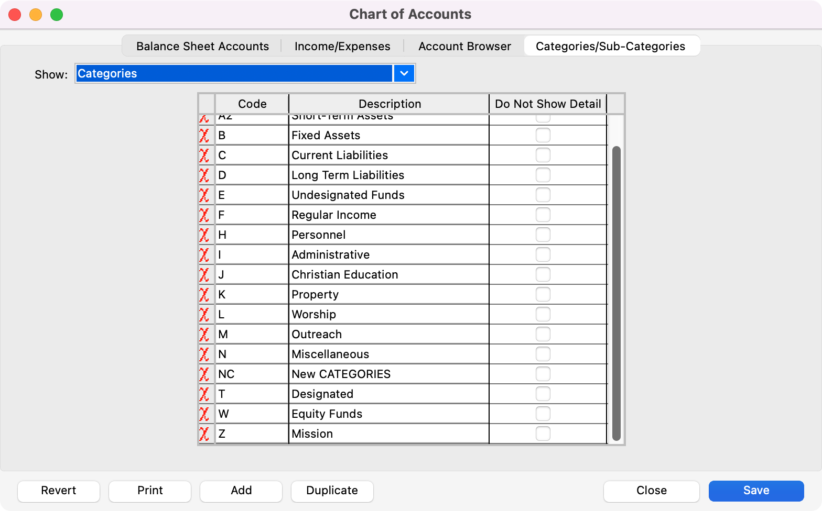This screenshot has width=822, height=511.
Task: Check Do Not Show Detail for Property
Action: click(x=543, y=294)
